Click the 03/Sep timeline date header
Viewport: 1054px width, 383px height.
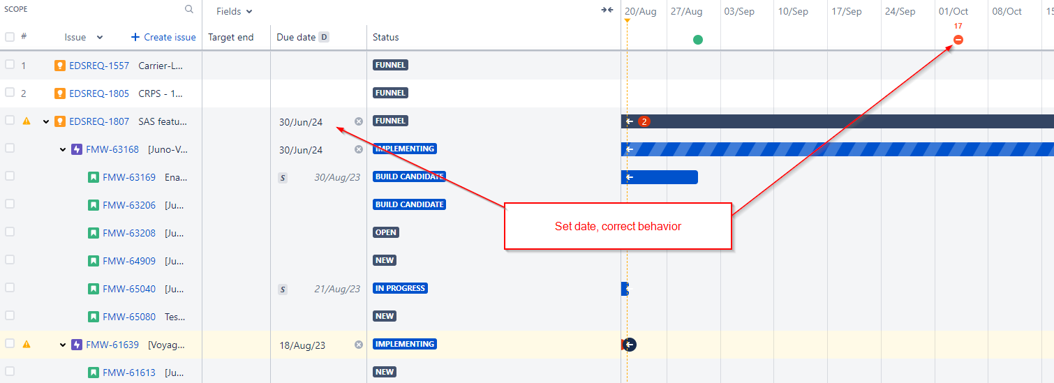point(739,11)
